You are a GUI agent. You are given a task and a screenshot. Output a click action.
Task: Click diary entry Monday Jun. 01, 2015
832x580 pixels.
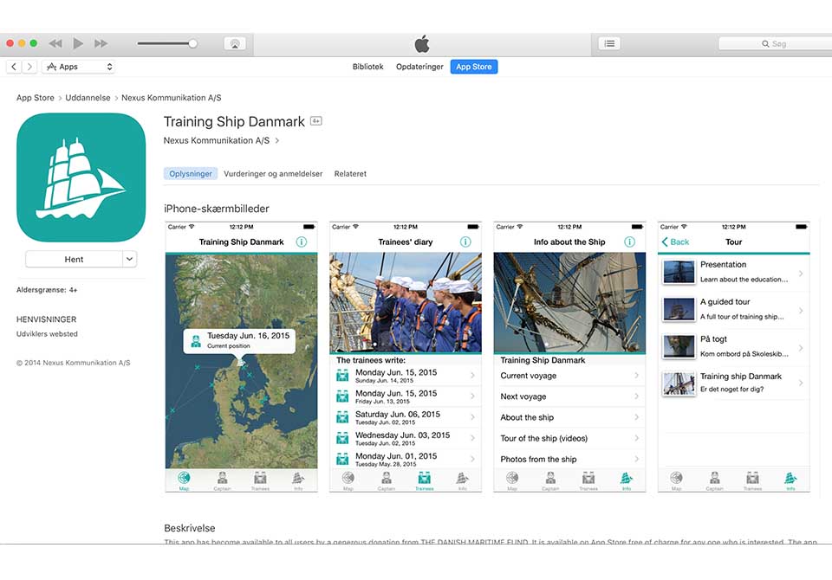[x=406, y=459]
